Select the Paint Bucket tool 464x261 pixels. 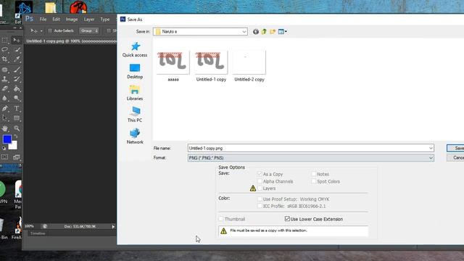pos(17,88)
